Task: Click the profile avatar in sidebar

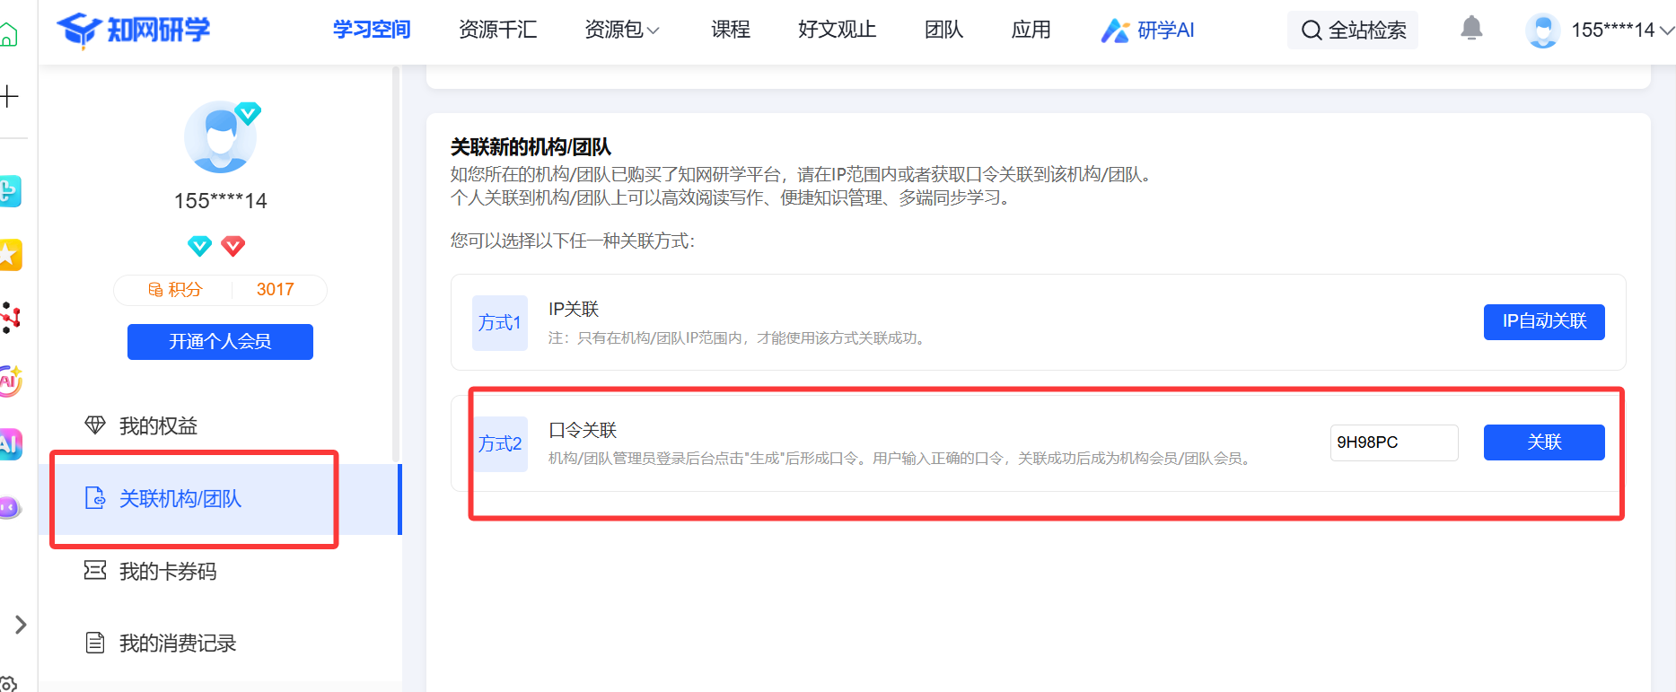Action: coord(220,137)
